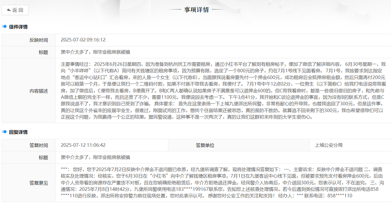The image size is (391, 203).
Task: Click the 返回 back button
Action: coord(15,10)
